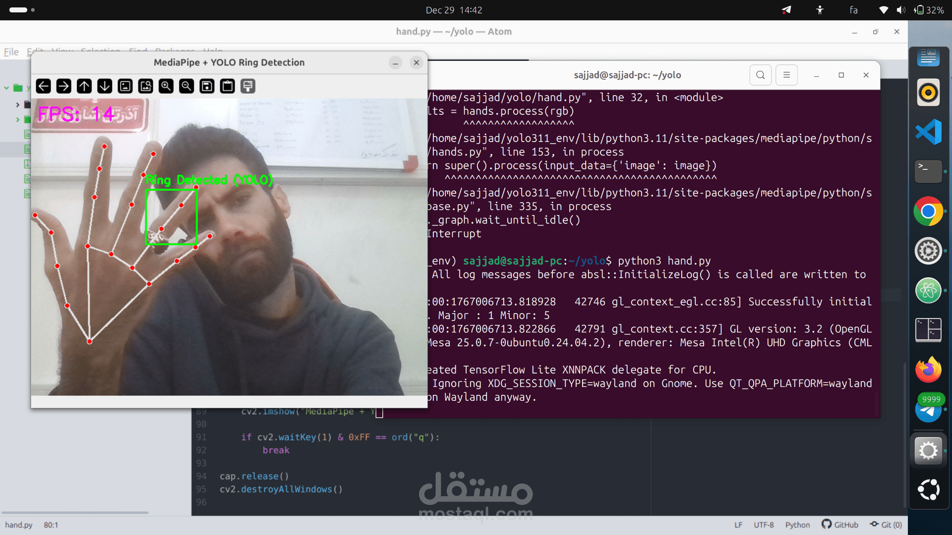Image resolution: width=952 pixels, height=535 pixels.
Task: Expand the first subfolder in tree view
Action: coord(17,105)
